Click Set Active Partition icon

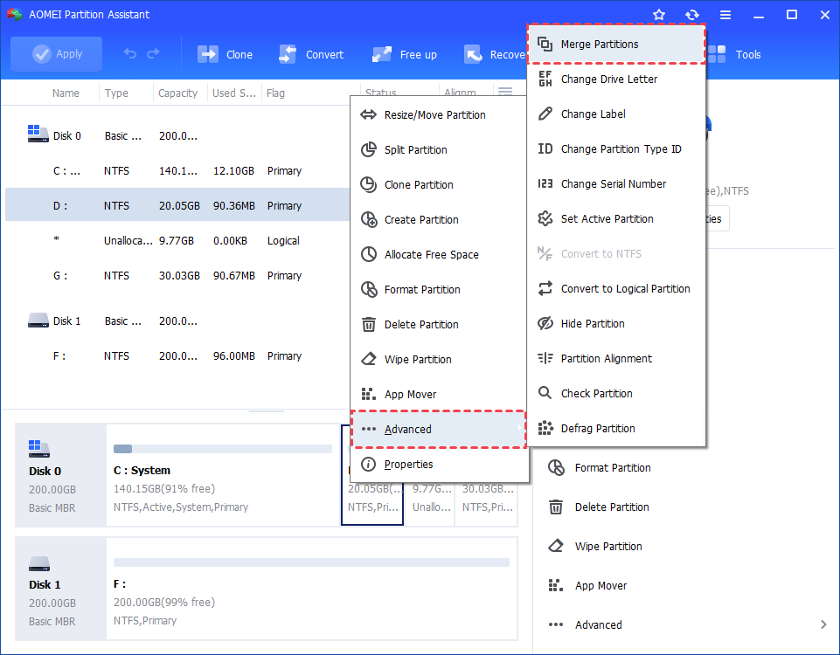[545, 219]
